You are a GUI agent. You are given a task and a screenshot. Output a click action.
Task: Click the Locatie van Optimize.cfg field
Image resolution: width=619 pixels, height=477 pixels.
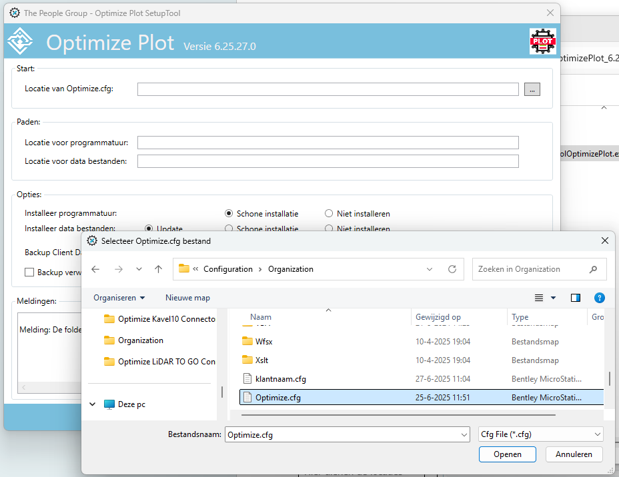coord(328,89)
